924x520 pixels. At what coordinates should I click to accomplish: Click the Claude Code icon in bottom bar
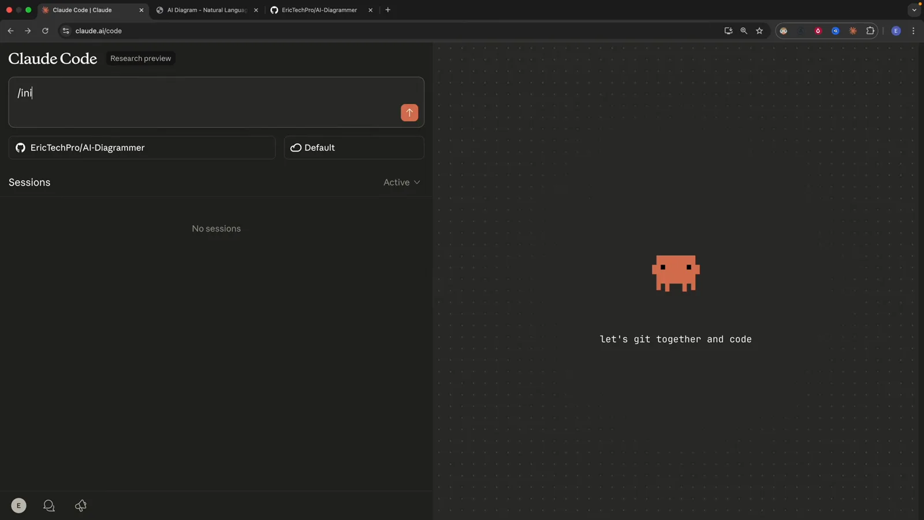click(81, 506)
